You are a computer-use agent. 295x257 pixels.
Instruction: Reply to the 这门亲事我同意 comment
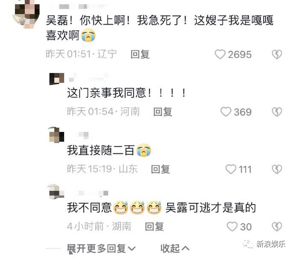coord(163,112)
